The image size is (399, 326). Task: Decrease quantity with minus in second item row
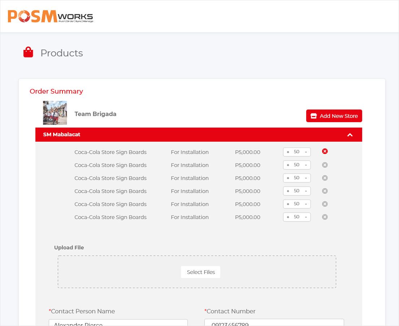click(306, 165)
